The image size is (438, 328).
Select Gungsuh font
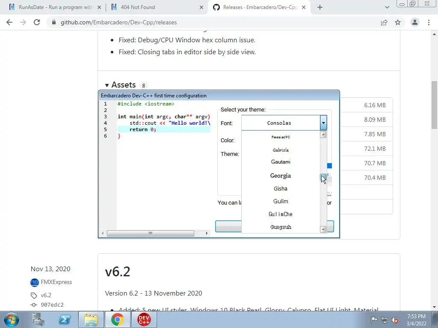pyautogui.click(x=281, y=227)
